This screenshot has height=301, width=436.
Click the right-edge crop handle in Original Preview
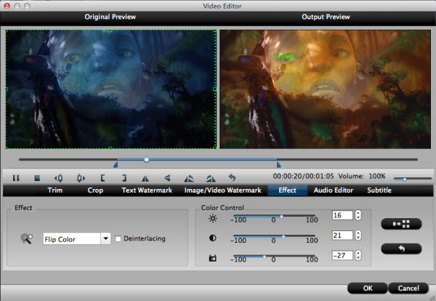pos(214,89)
